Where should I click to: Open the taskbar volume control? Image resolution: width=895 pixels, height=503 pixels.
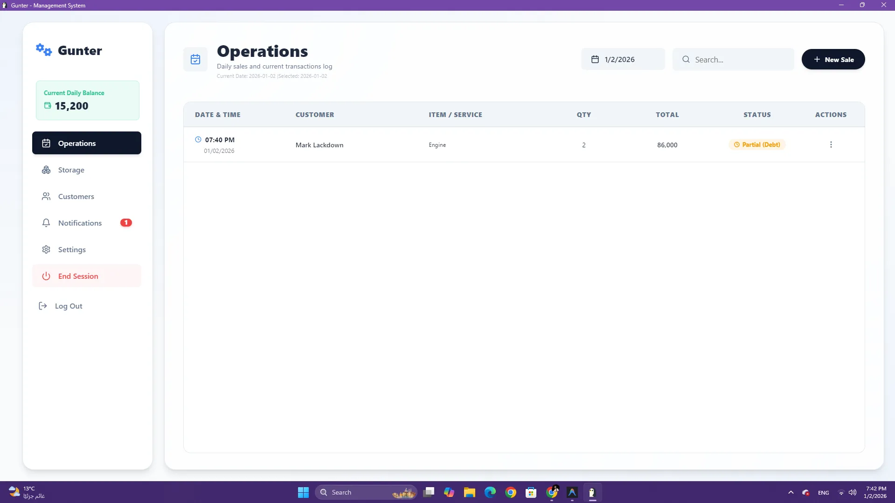click(853, 492)
